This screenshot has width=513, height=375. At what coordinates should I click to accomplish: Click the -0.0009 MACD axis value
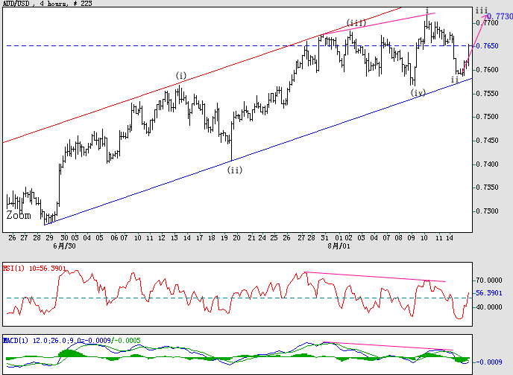(489, 362)
